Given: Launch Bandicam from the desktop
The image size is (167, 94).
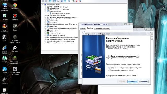Looking at the screenshot, I should (15, 16).
